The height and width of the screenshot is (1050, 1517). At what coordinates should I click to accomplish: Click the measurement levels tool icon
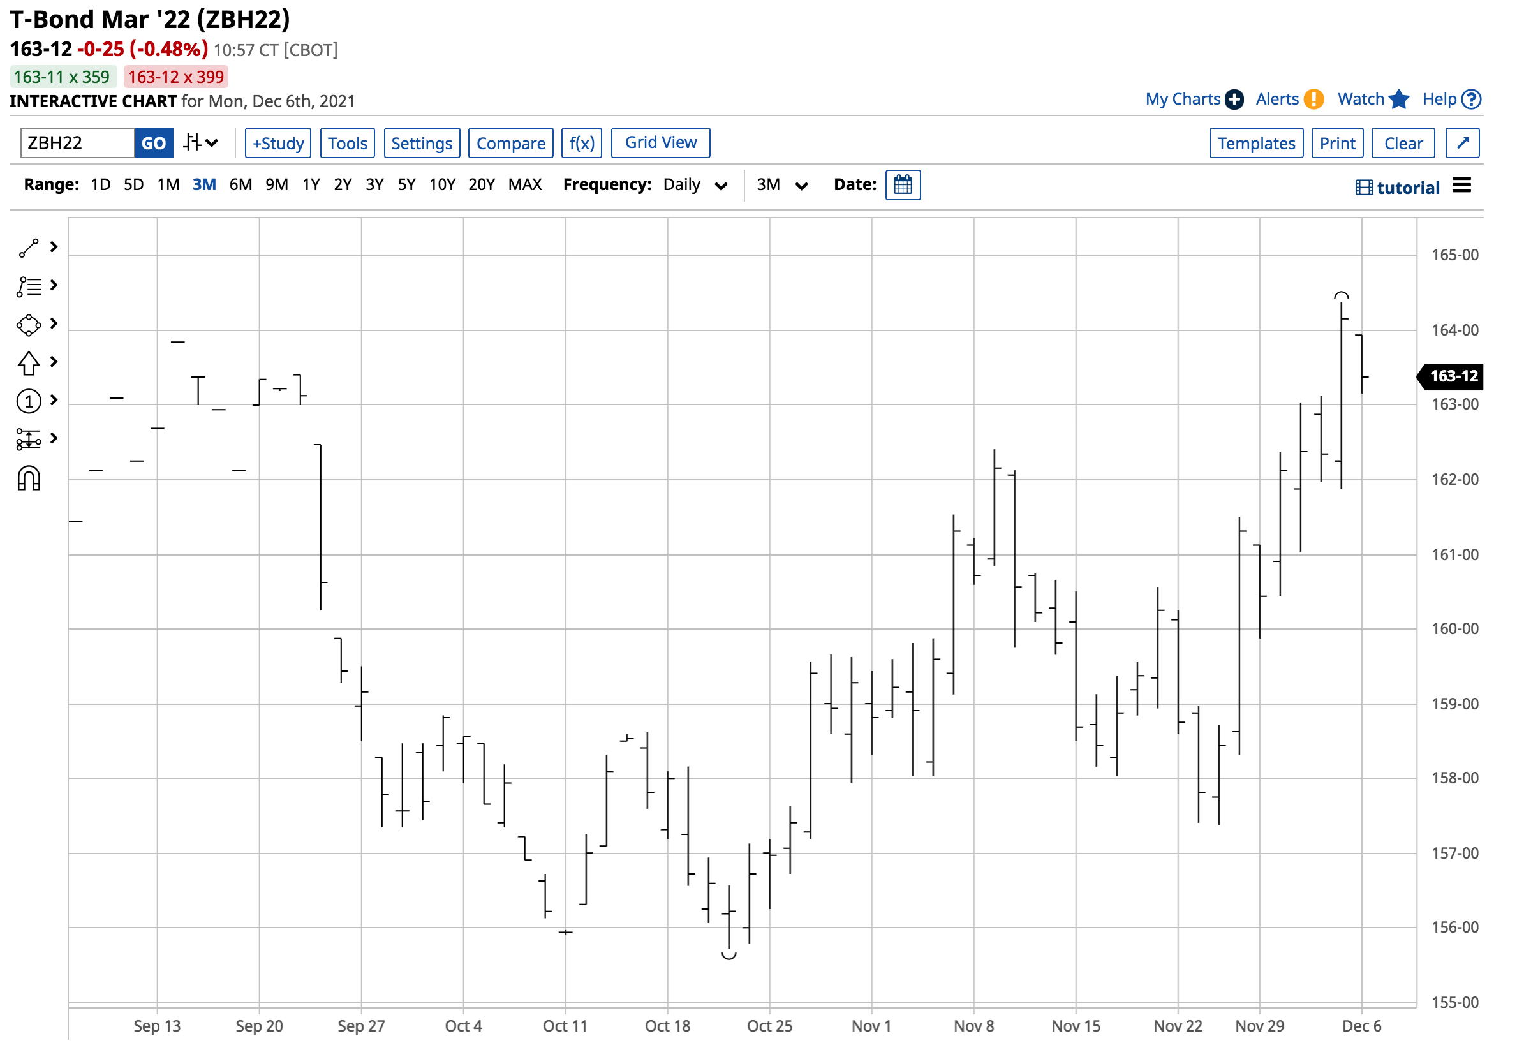[x=28, y=439]
